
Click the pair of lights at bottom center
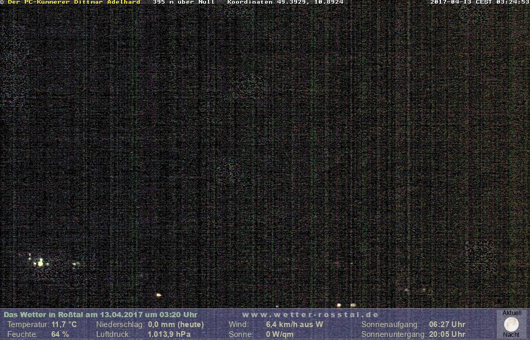coord(346,305)
